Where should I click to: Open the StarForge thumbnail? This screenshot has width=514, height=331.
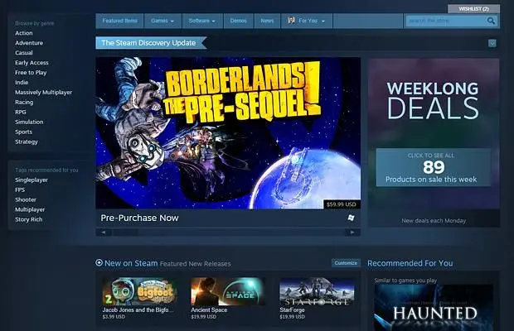[x=317, y=291]
